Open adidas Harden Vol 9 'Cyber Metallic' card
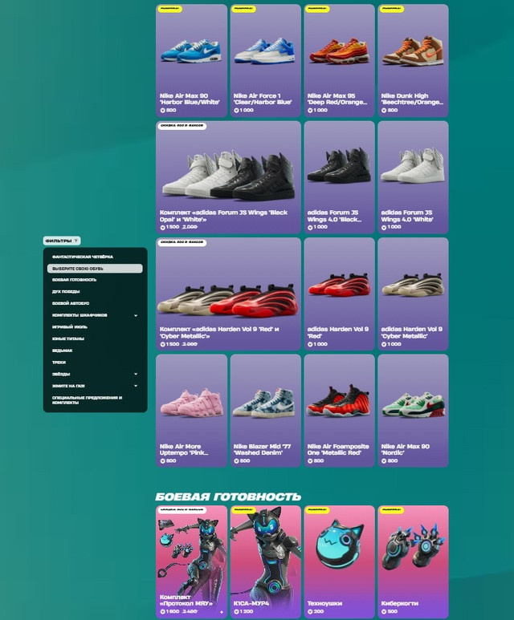514x620 pixels. click(x=413, y=294)
